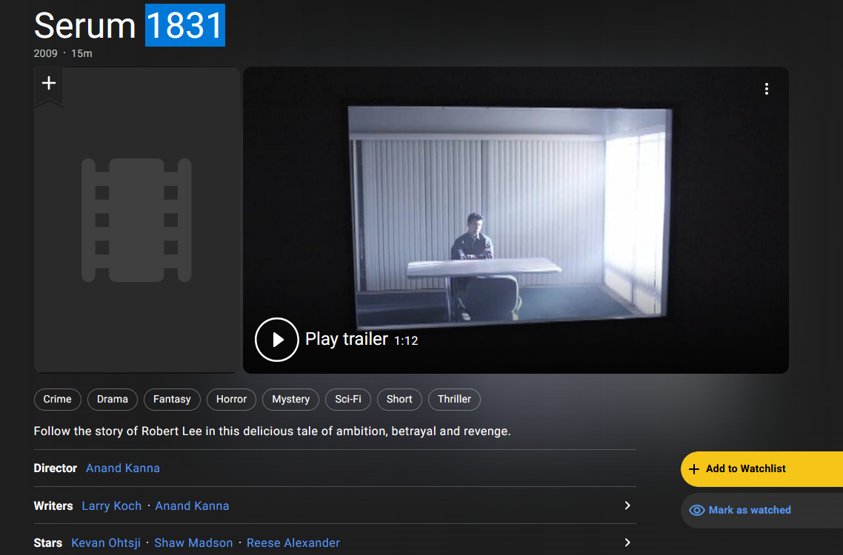Open writer Larry Koch's page

112,506
